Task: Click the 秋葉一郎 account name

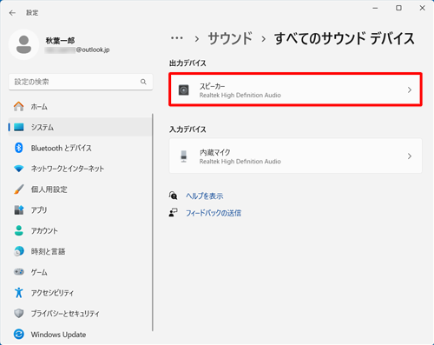Action: pos(60,40)
